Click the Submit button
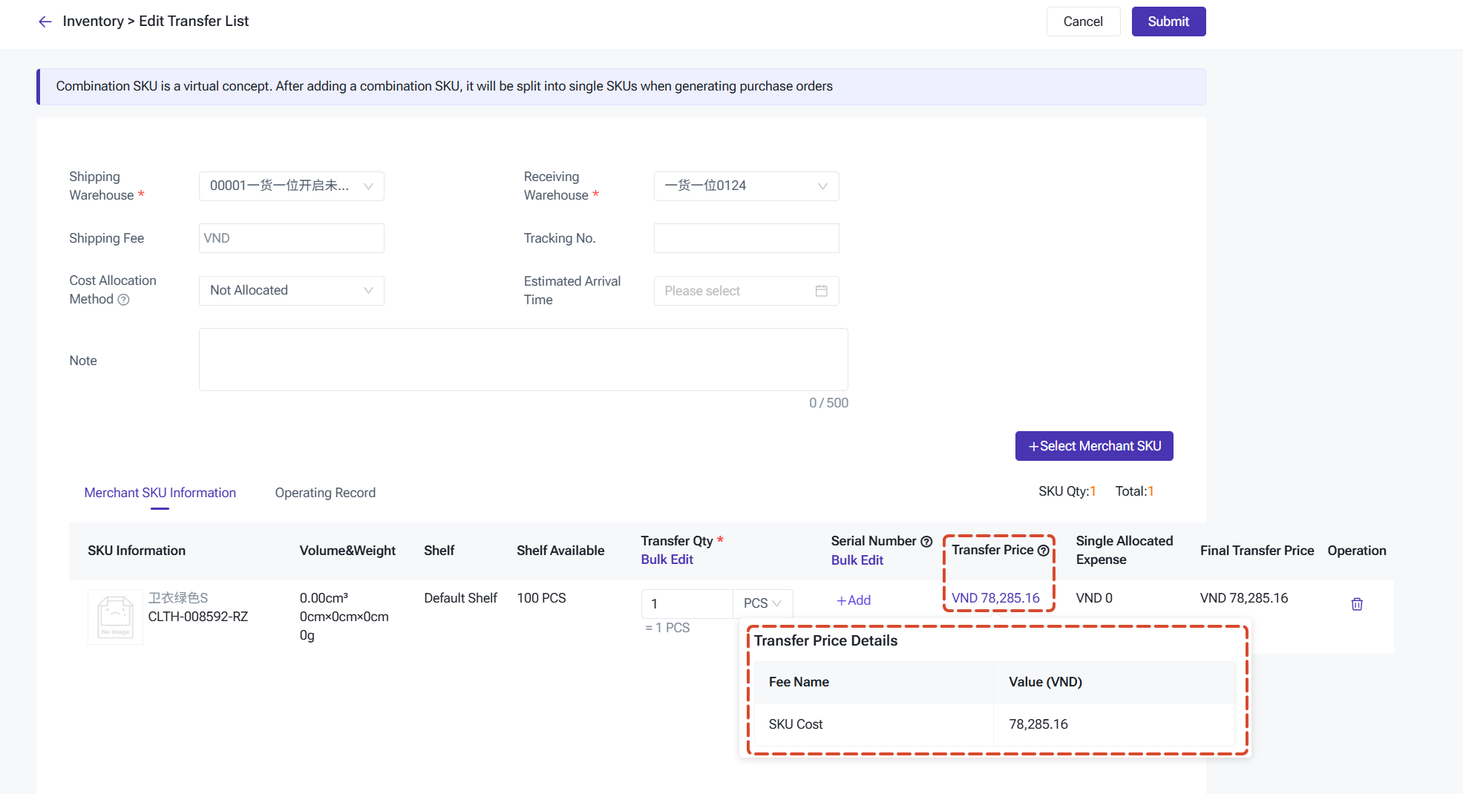This screenshot has height=794, width=1463. click(x=1168, y=22)
